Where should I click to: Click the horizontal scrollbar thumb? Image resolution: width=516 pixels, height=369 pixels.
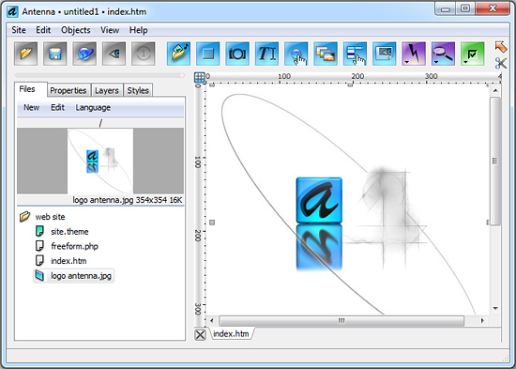tap(341, 320)
